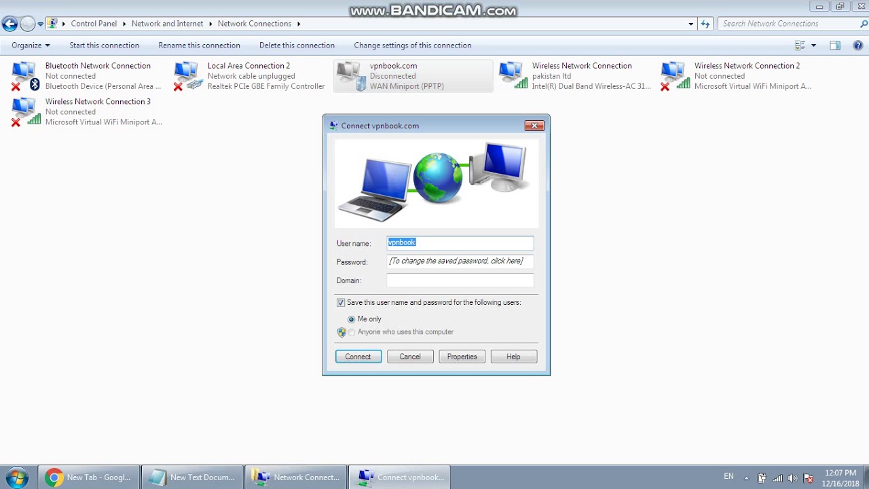This screenshot has height=489, width=869.
Task: Click the Forward navigation arrow
Action: [x=27, y=24]
